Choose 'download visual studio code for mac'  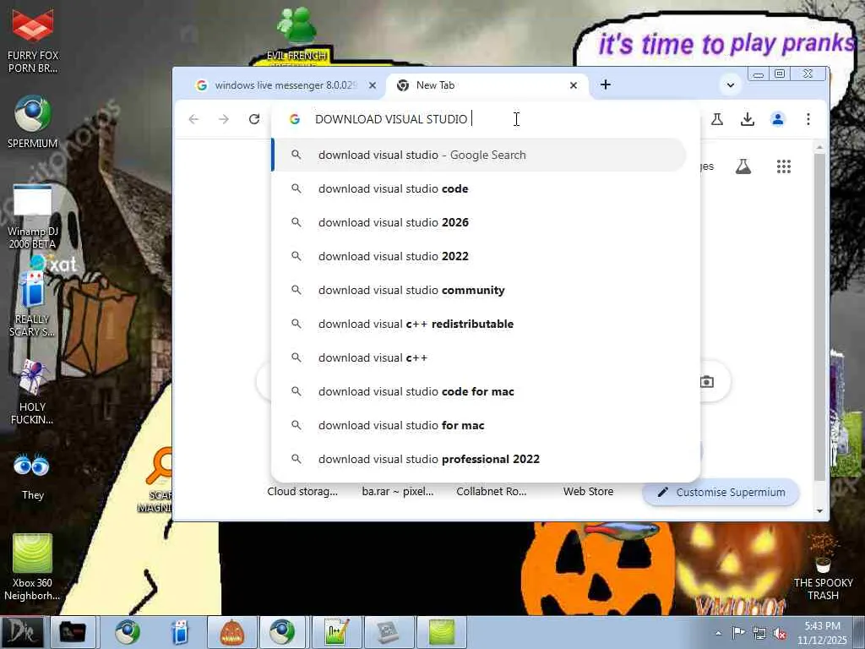click(479, 391)
